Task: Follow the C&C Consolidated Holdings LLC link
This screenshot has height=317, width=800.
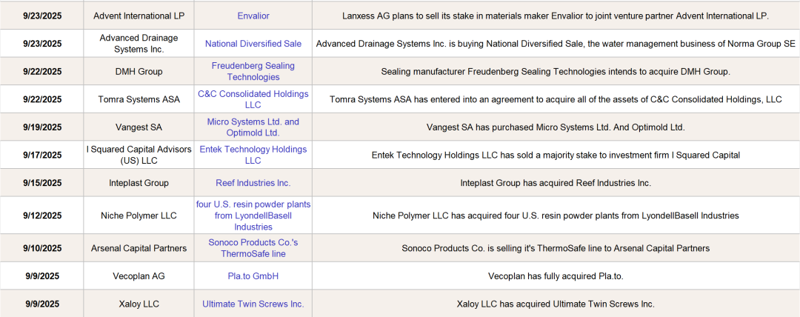Action: 253,99
